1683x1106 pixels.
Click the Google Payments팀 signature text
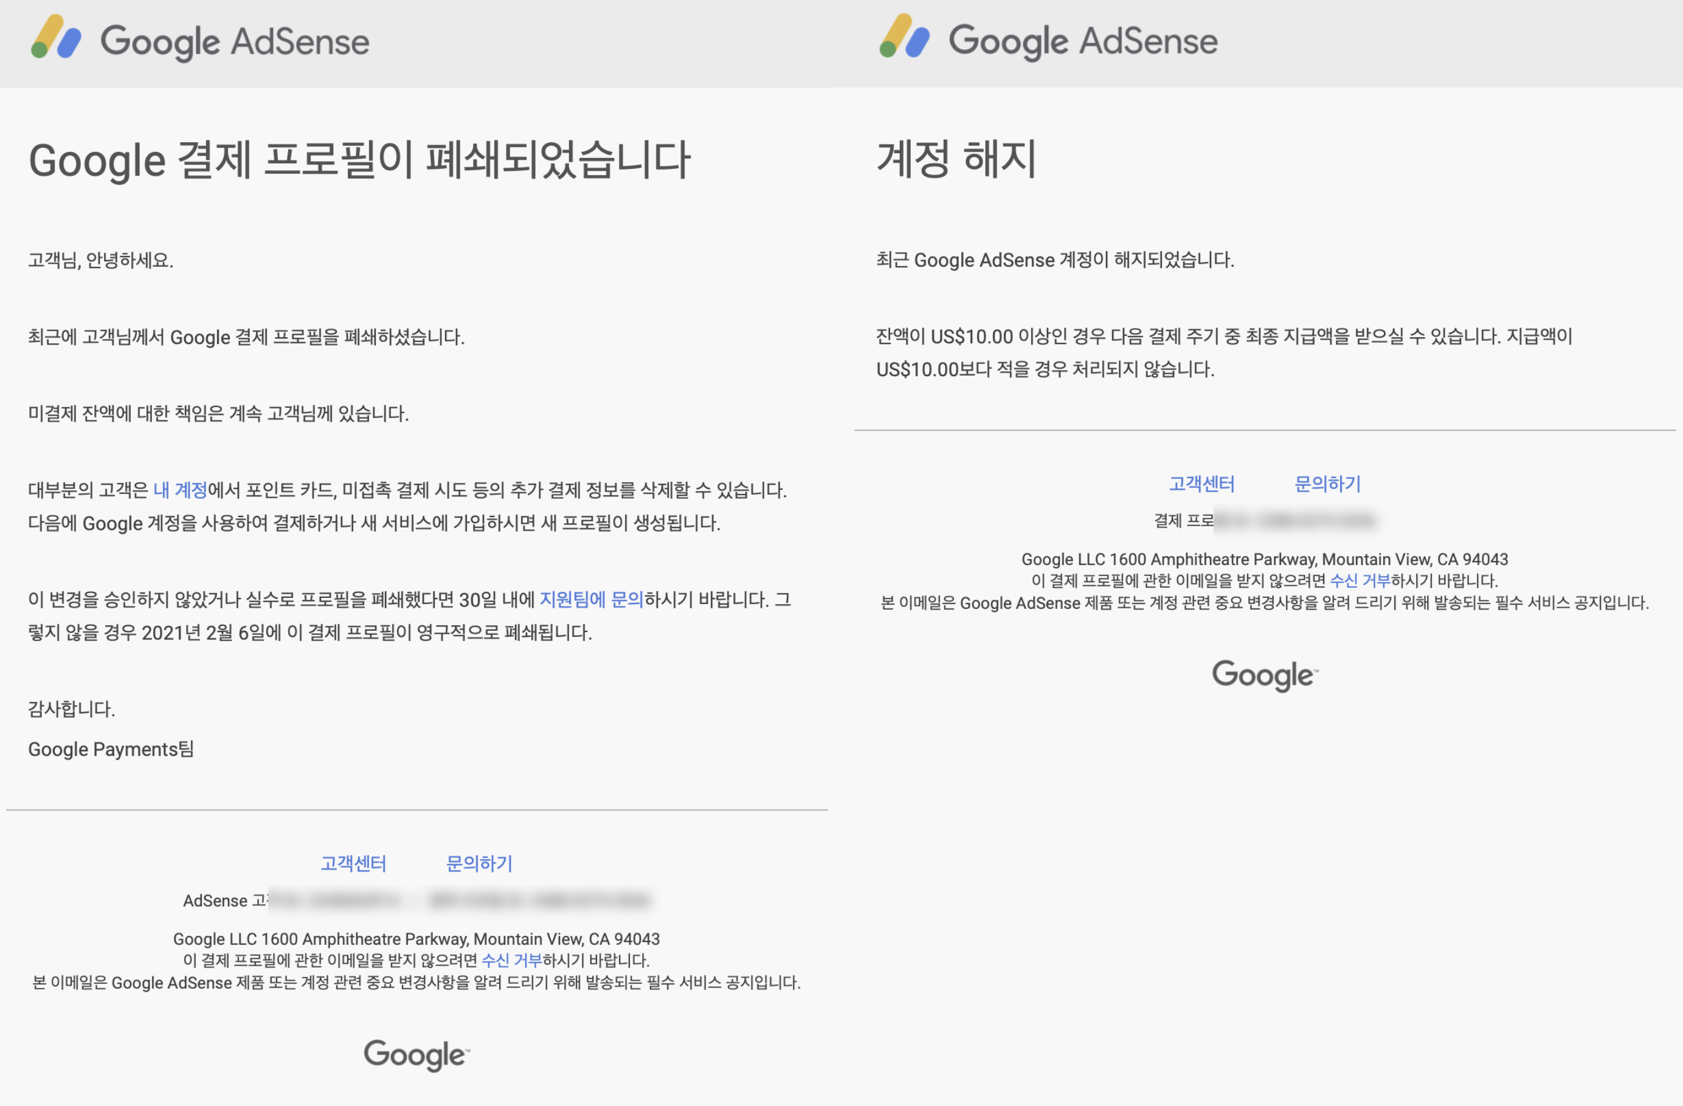tap(111, 749)
